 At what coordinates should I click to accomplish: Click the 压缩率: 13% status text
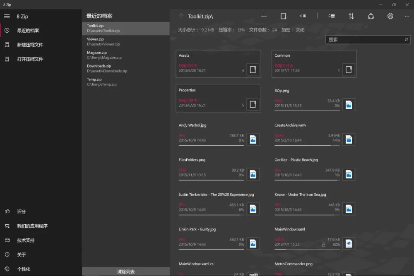coord(231,30)
